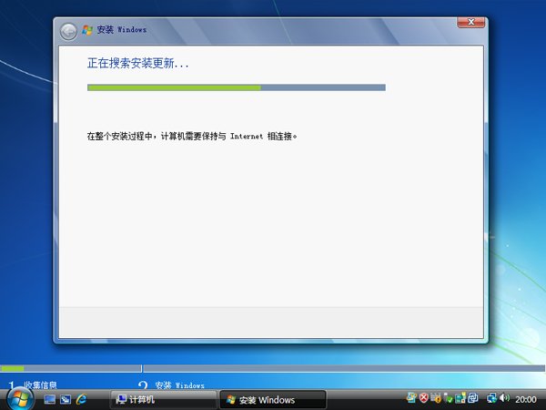Click the red X security alert tray icon
546x410 pixels.
point(423,398)
